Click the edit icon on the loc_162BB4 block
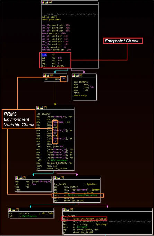This screenshot has width=154, height=236. 77,75
